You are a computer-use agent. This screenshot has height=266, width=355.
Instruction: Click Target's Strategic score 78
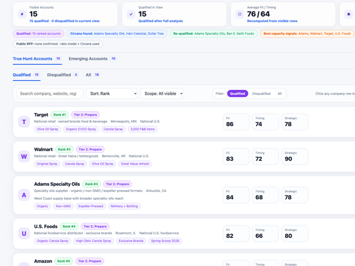[295, 122]
